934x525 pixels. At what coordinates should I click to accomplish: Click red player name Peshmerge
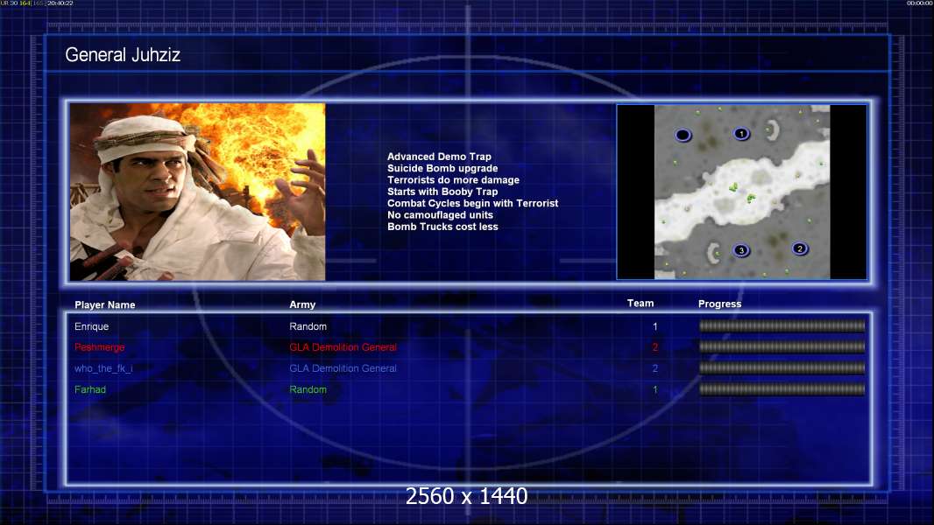(x=100, y=347)
